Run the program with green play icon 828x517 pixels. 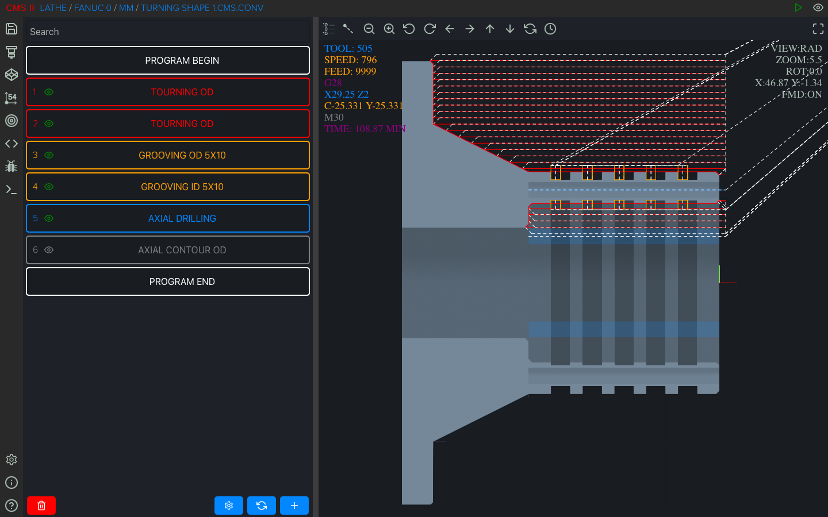798,7
